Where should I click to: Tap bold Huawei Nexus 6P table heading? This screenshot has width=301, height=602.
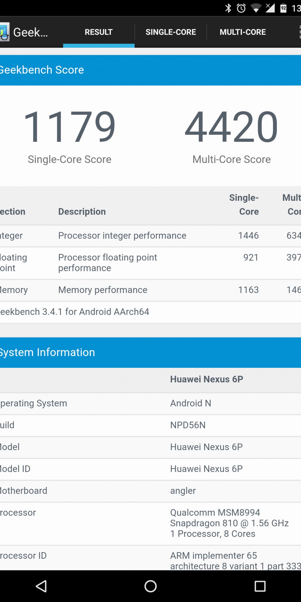pos(206,379)
